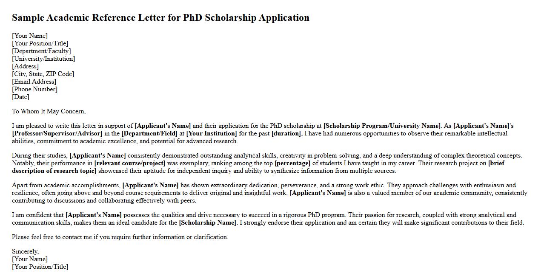Click the [Phone Number] placeholder
This screenshot has height=276, width=544.
[34, 89]
